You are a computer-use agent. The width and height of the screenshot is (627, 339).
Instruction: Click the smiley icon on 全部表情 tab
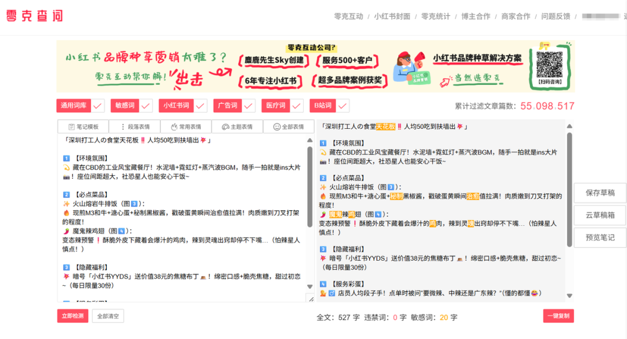click(277, 127)
